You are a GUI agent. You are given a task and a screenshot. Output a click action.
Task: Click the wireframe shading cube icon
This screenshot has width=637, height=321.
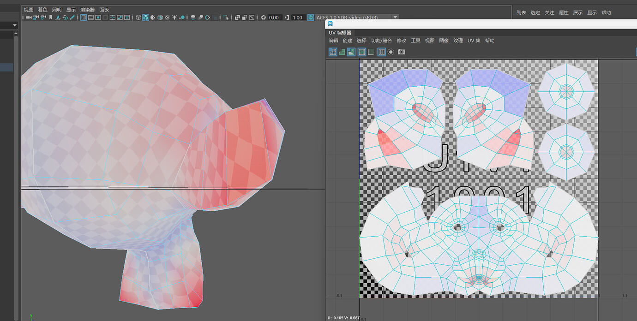138,18
